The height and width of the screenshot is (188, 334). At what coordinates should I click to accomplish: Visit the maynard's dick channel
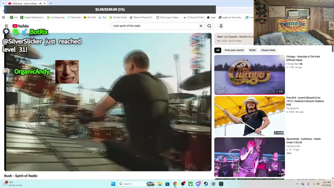click(x=293, y=146)
